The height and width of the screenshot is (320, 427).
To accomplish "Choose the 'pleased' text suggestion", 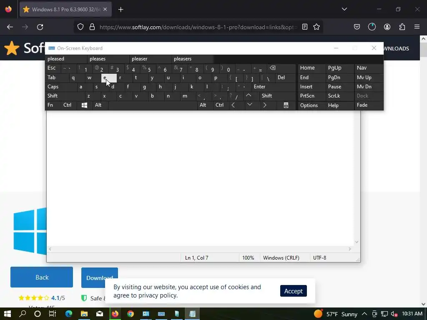I will point(66,59).
